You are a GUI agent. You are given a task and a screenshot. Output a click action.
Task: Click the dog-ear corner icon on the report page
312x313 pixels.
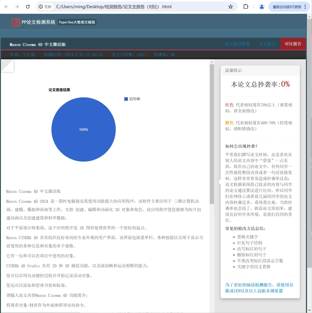coord(8,65)
